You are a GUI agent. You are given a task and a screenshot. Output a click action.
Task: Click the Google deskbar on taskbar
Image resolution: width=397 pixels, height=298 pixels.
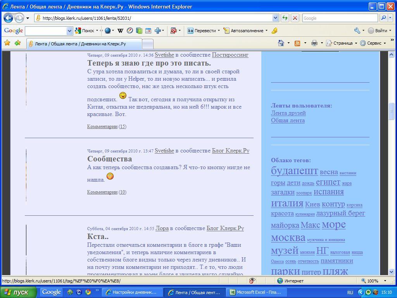(x=52, y=292)
